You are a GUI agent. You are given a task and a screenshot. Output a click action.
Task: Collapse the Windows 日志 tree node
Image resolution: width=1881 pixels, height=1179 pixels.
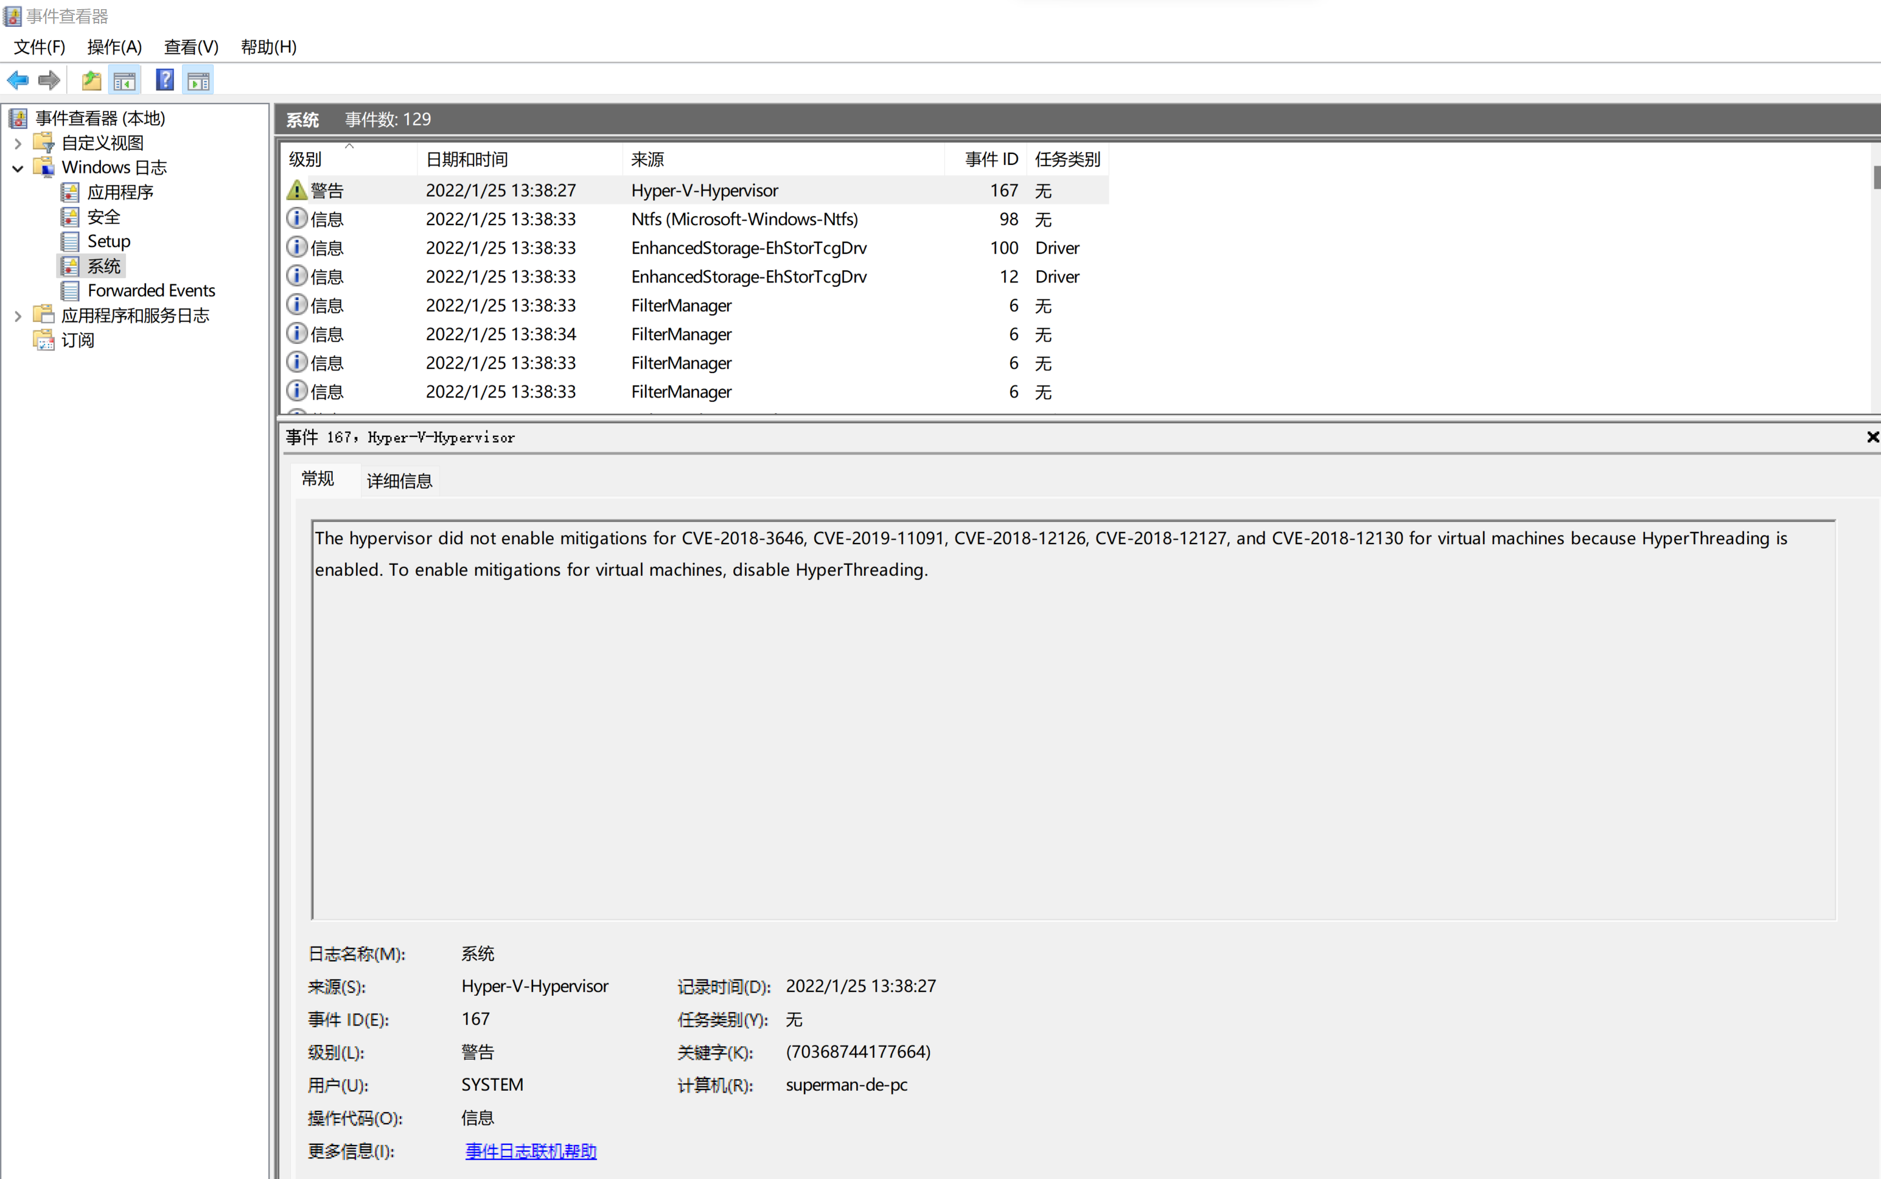coord(18,167)
